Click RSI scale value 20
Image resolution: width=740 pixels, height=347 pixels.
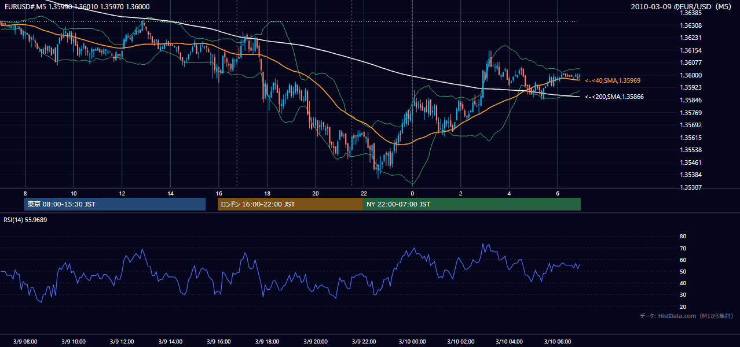(x=683, y=307)
